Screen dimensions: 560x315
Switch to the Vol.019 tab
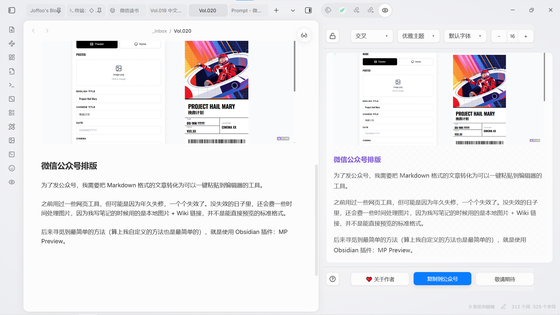click(166, 10)
